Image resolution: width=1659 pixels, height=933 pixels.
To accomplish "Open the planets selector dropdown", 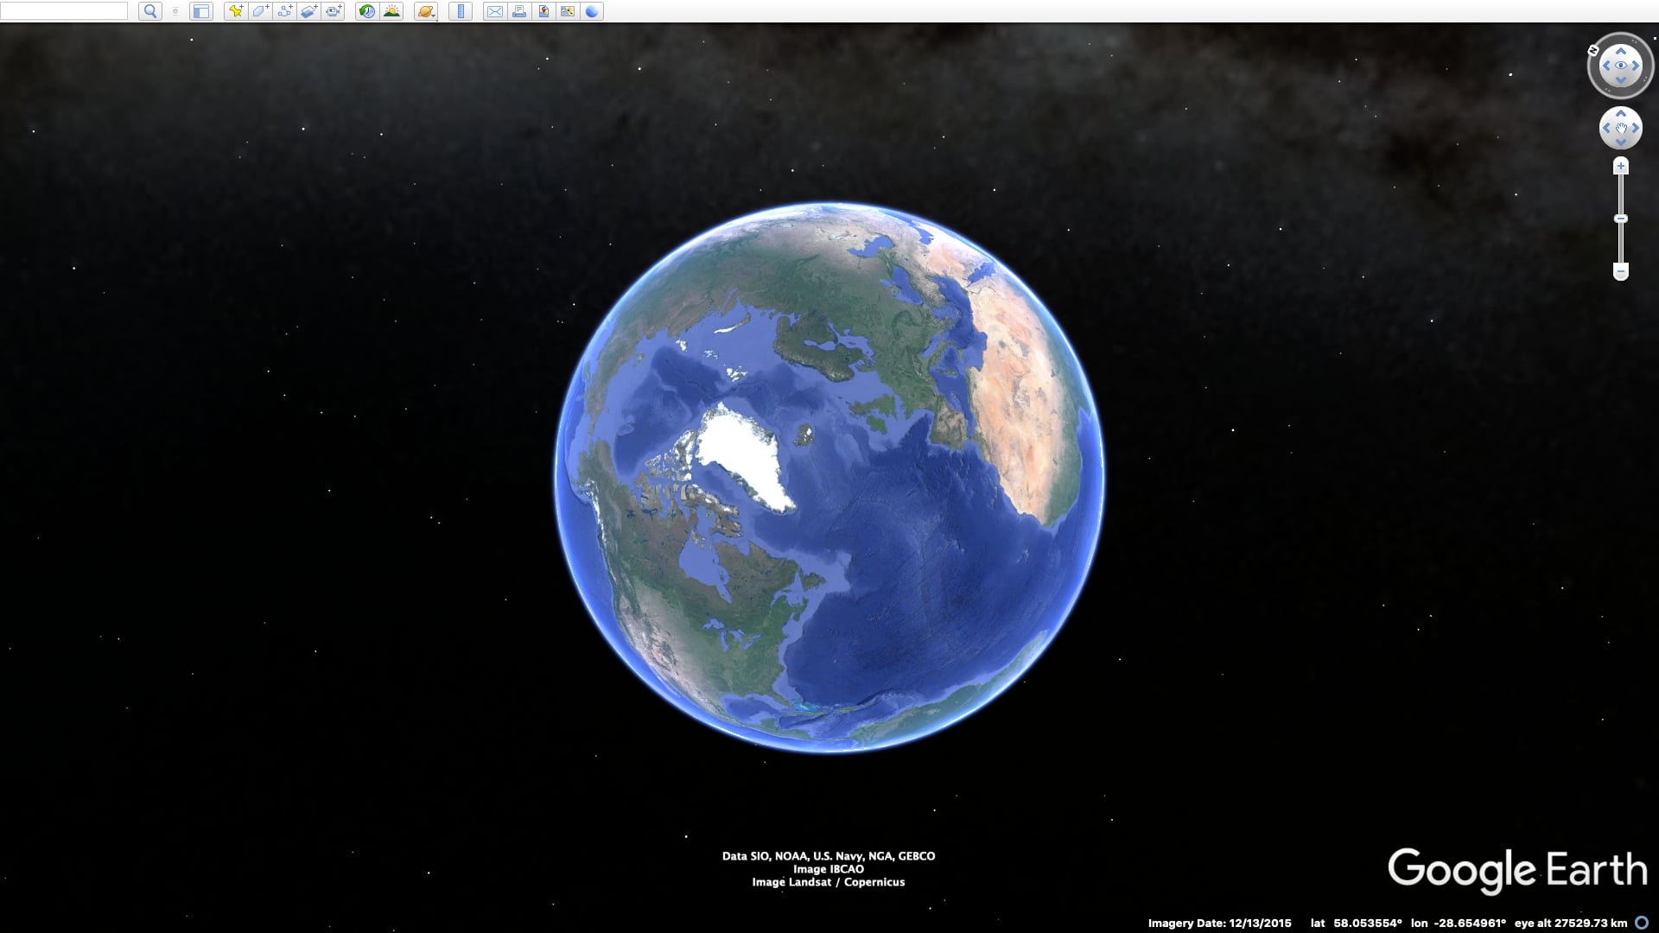I will 426,11.
